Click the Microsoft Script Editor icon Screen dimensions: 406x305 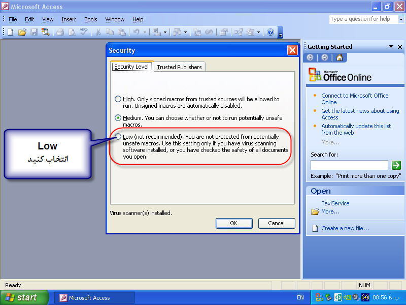click(x=209, y=32)
